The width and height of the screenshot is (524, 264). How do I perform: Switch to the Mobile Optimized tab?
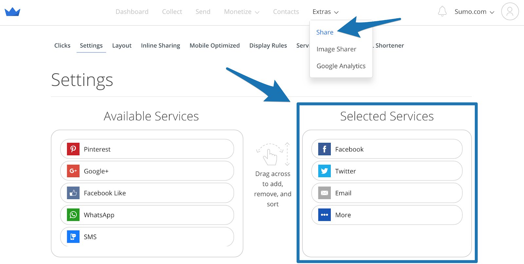click(x=215, y=46)
